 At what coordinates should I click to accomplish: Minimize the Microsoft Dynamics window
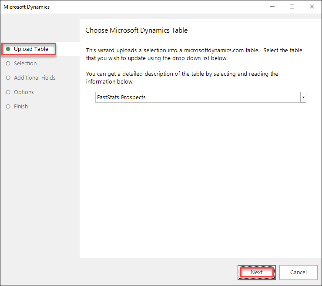[x=272, y=7]
